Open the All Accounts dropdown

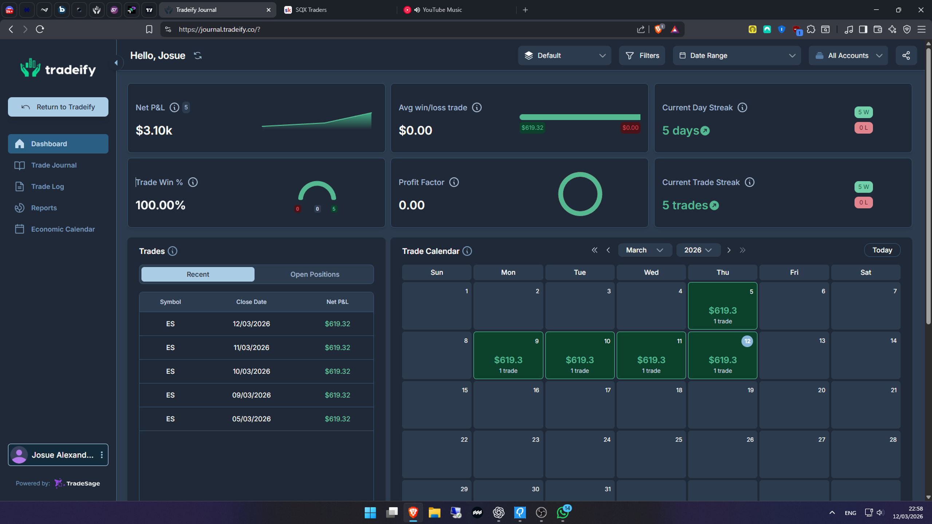tap(848, 55)
